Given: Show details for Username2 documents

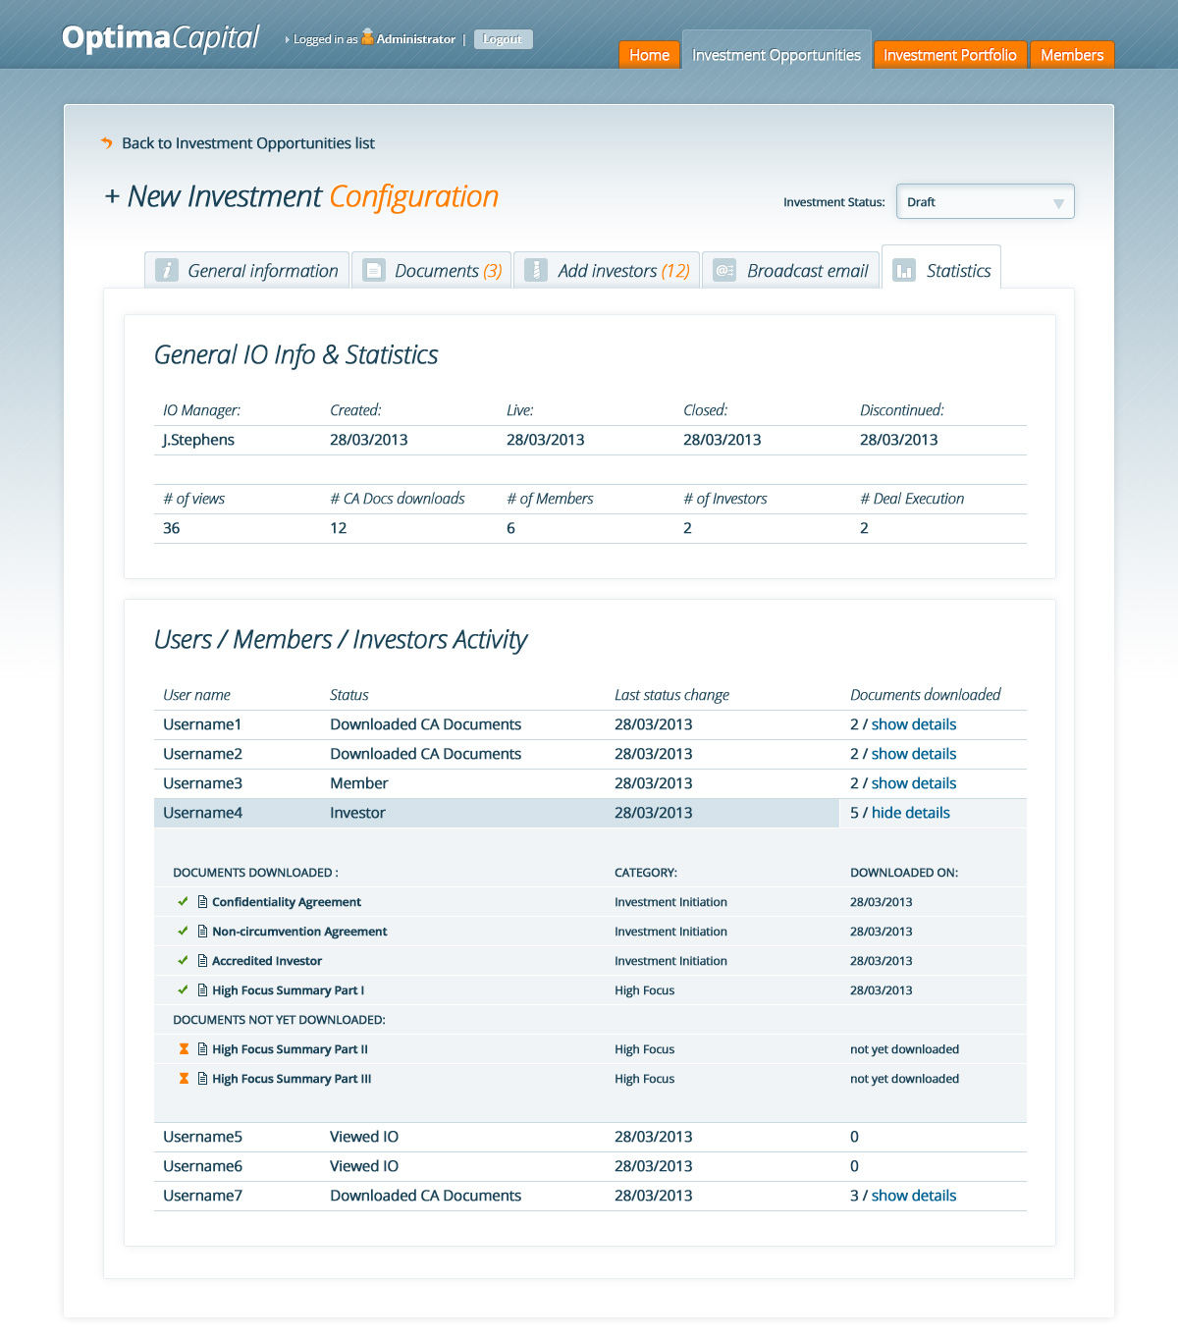Looking at the screenshot, I should (x=914, y=754).
